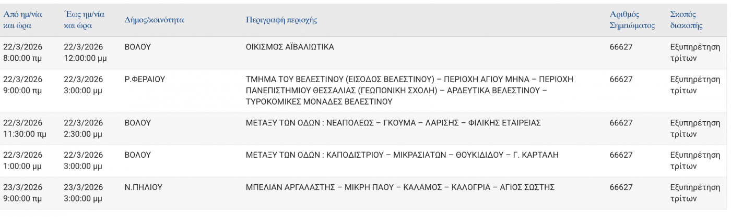This screenshot has height=217, width=731.
Task: Click the "Σκοπός διακοπής" column header
Action: [686, 20]
